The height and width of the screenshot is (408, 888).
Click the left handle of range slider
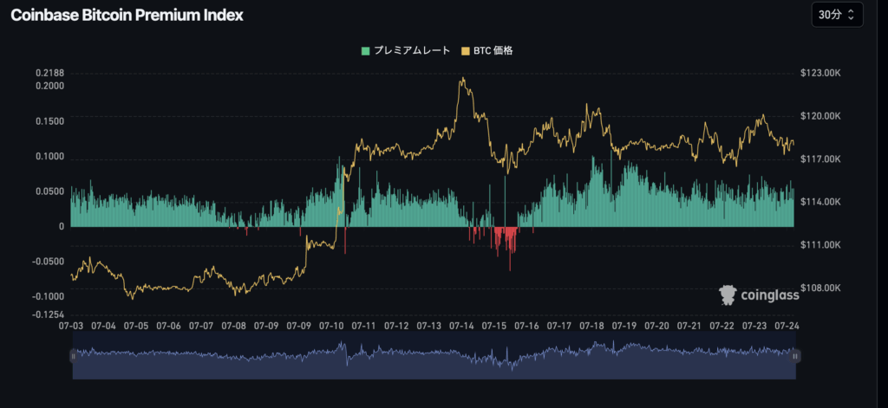click(73, 356)
